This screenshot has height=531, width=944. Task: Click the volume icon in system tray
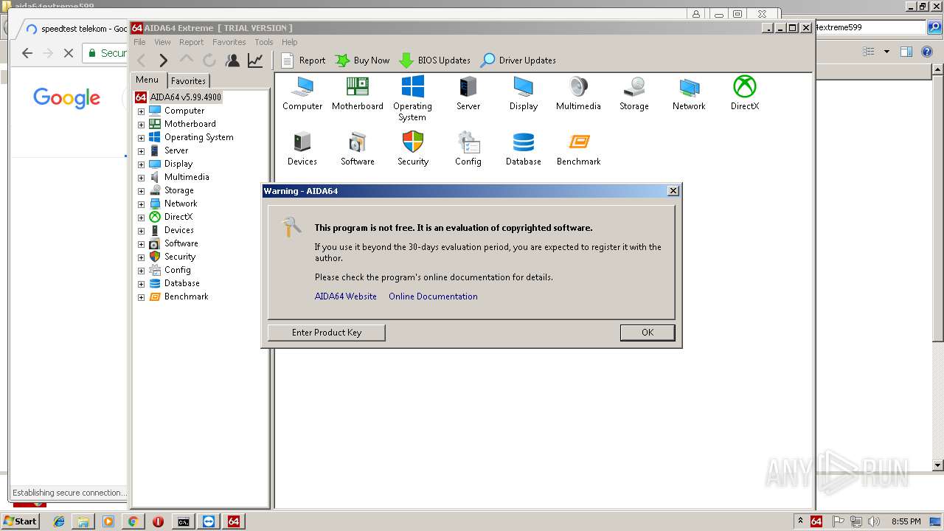point(873,521)
